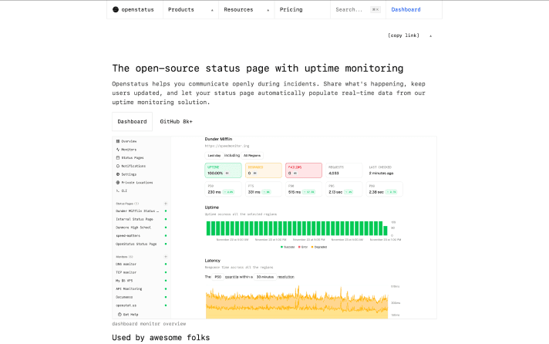The image size is (549, 344).
Task: Click the 2.13 sec latency card
Action: coord(344,189)
